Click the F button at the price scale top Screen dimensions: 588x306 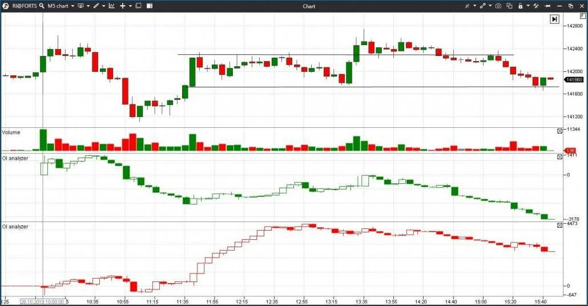click(x=582, y=16)
